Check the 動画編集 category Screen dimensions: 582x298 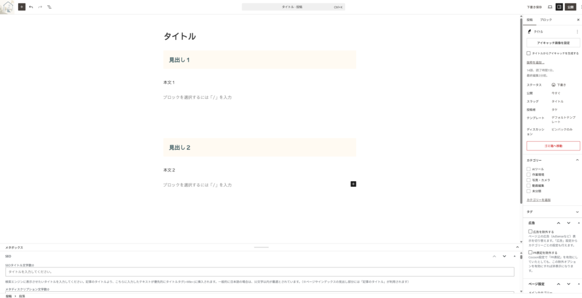[529, 185]
